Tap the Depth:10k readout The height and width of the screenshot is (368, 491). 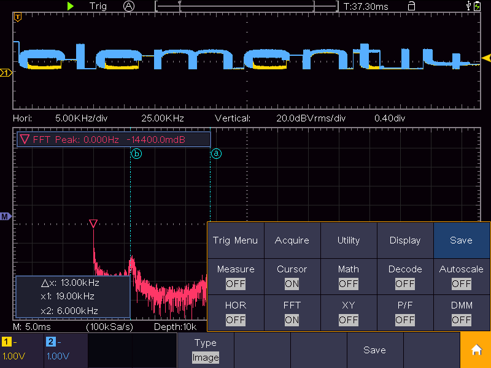(175, 327)
